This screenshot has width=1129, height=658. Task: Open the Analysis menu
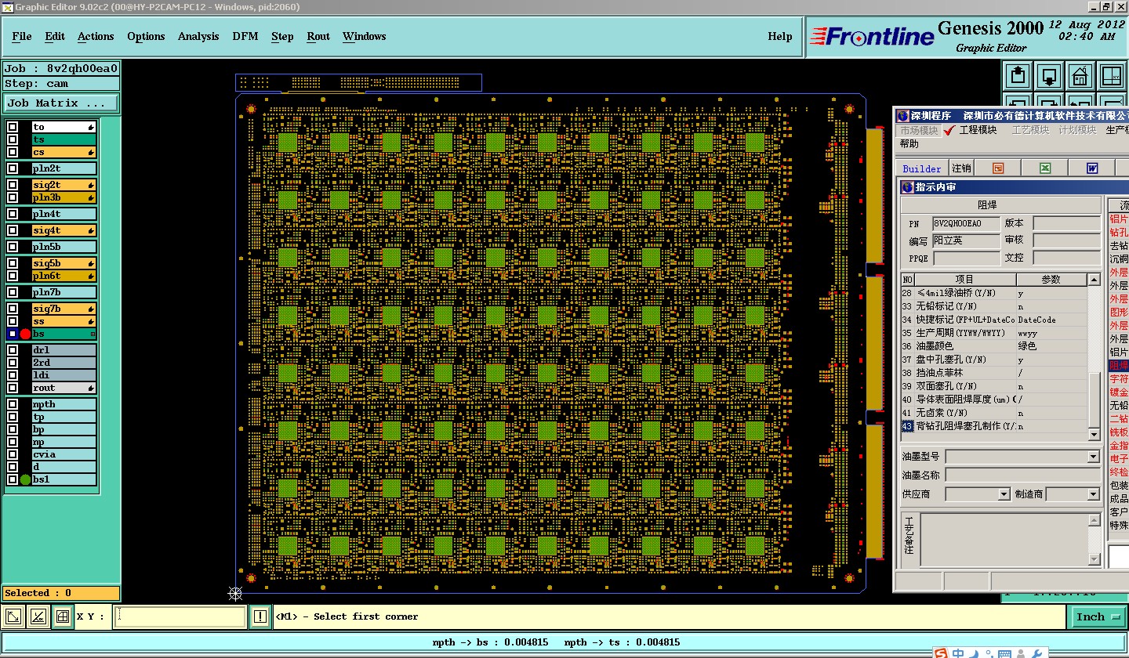198,36
